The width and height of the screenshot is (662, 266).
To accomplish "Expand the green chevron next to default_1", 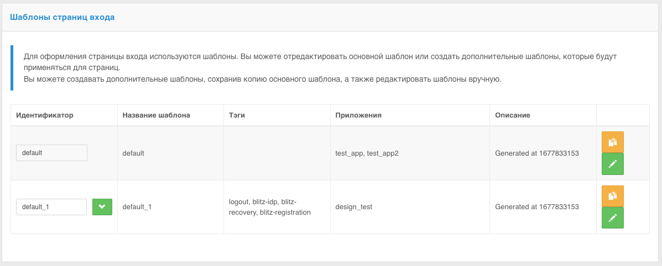I will coord(102,207).
